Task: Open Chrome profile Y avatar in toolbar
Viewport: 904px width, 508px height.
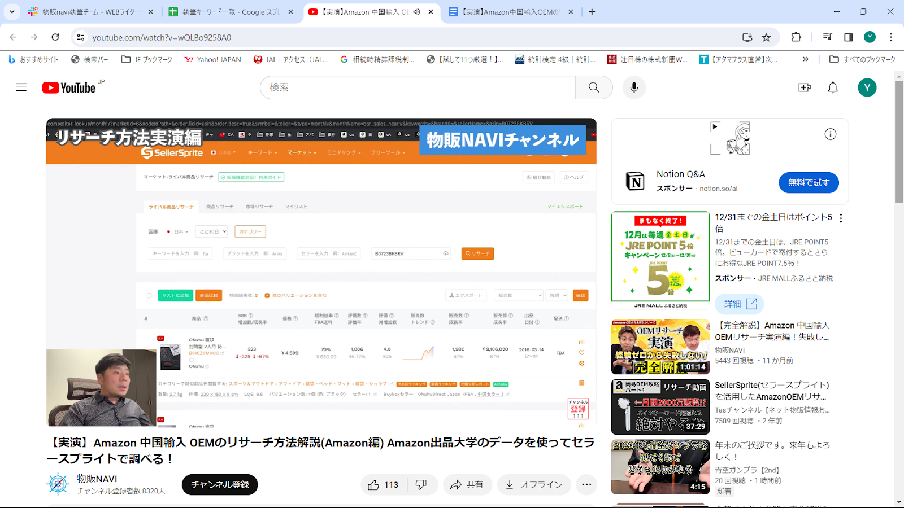Action: [870, 37]
